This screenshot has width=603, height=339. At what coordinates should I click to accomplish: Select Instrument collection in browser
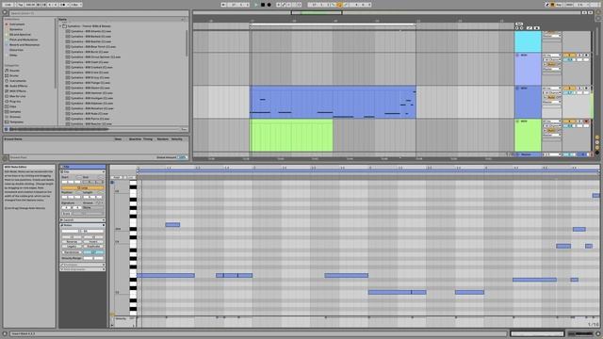pyautogui.click(x=17, y=24)
